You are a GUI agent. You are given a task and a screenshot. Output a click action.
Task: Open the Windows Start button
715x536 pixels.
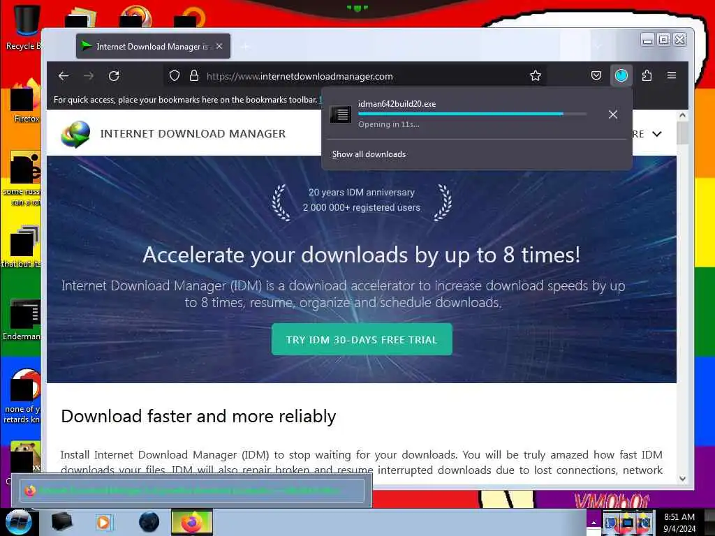tap(18, 522)
